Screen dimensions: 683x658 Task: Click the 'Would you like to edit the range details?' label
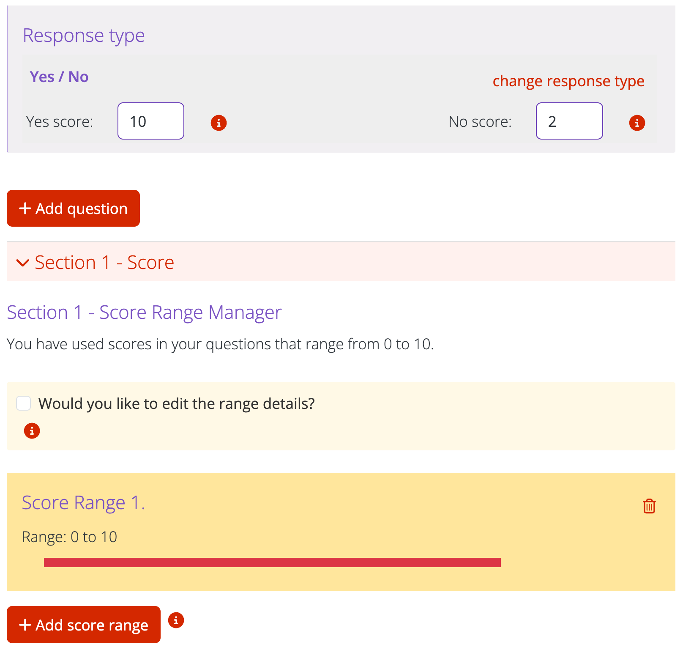pos(176,404)
